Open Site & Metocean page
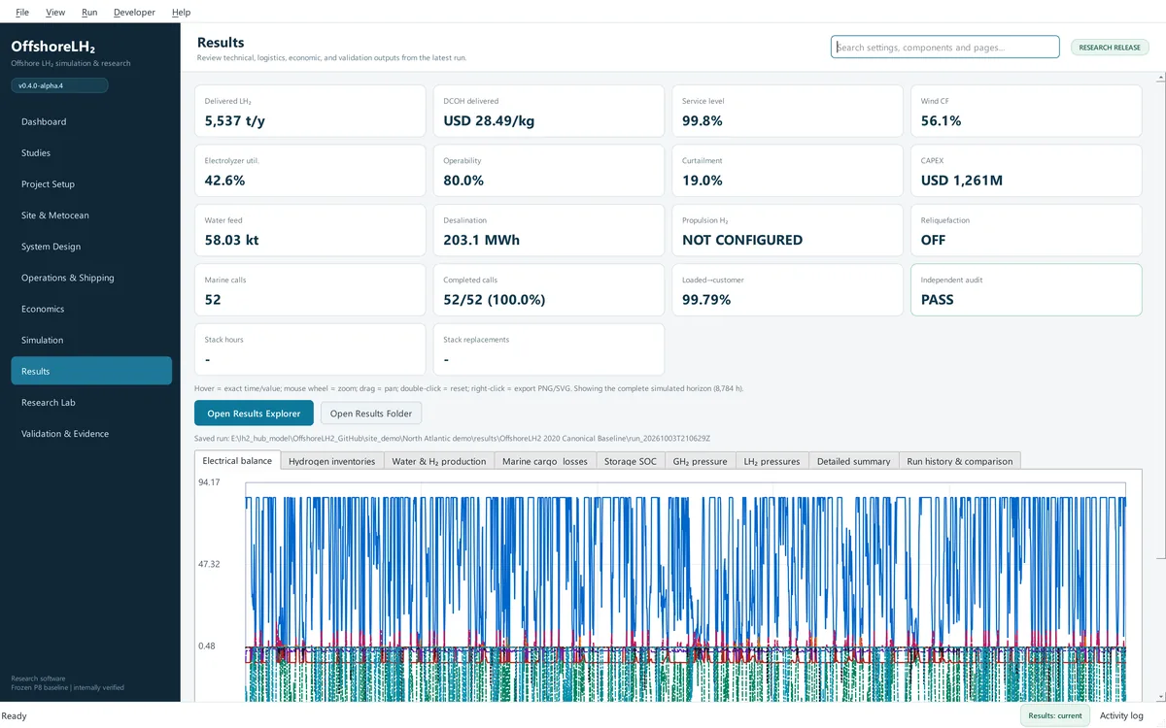The width and height of the screenshot is (1166, 728). pos(91,215)
